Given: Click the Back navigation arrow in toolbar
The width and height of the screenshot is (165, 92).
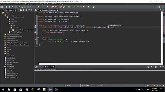Looking at the screenshot, I should (84, 7).
